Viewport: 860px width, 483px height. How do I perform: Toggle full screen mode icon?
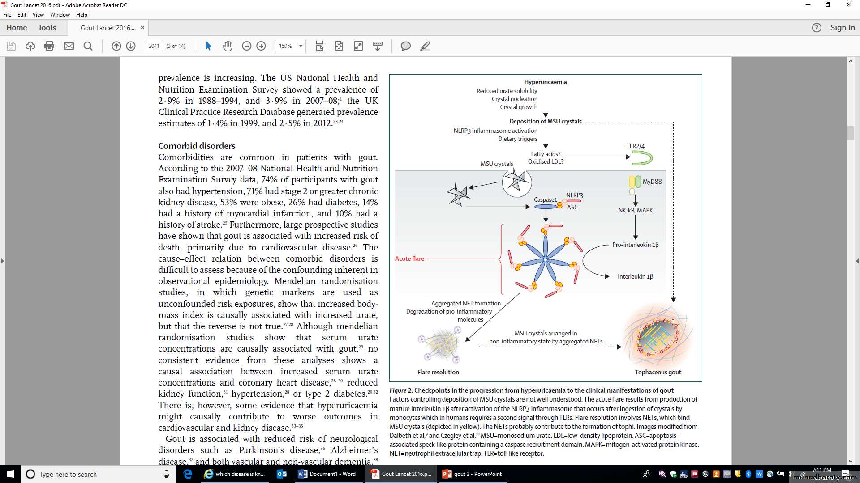(x=358, y=46)
